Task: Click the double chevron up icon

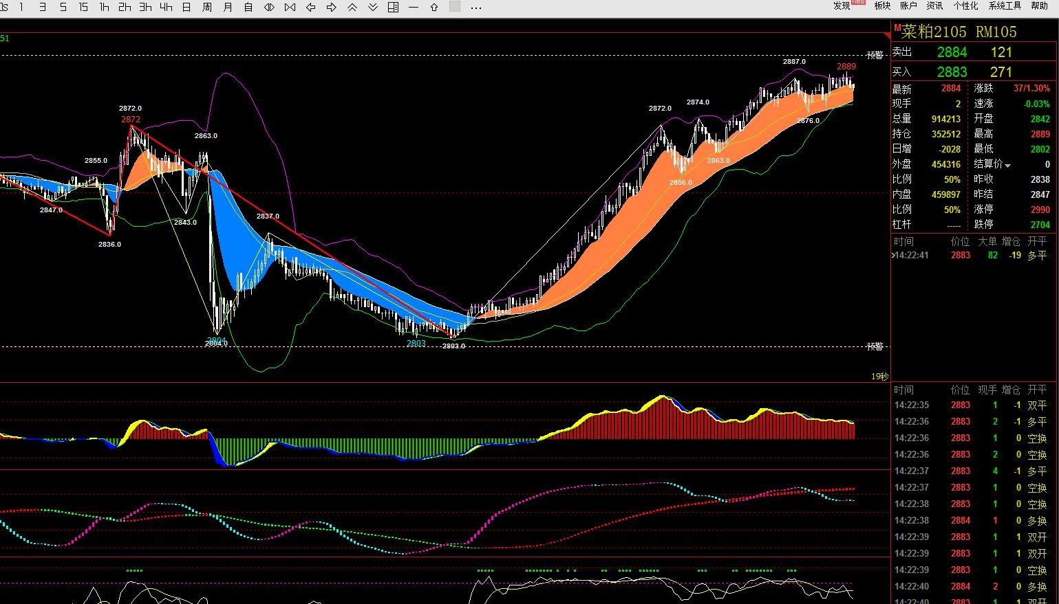Action: (x=352, y=7)
